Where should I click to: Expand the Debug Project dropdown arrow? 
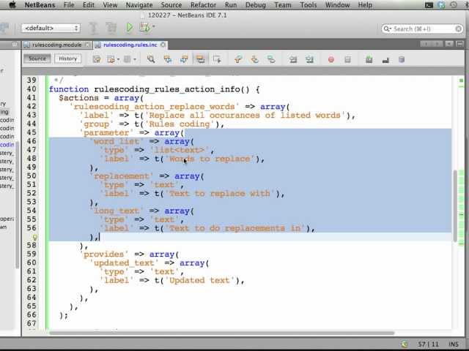click(x=153, y=28)
